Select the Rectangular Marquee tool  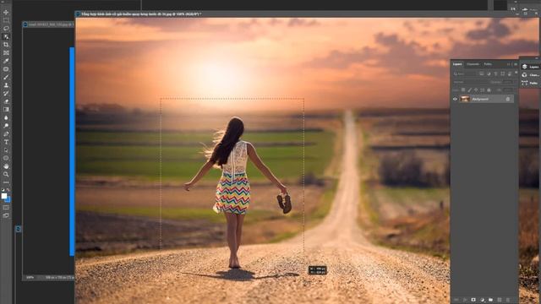click(x=6, y=20)
